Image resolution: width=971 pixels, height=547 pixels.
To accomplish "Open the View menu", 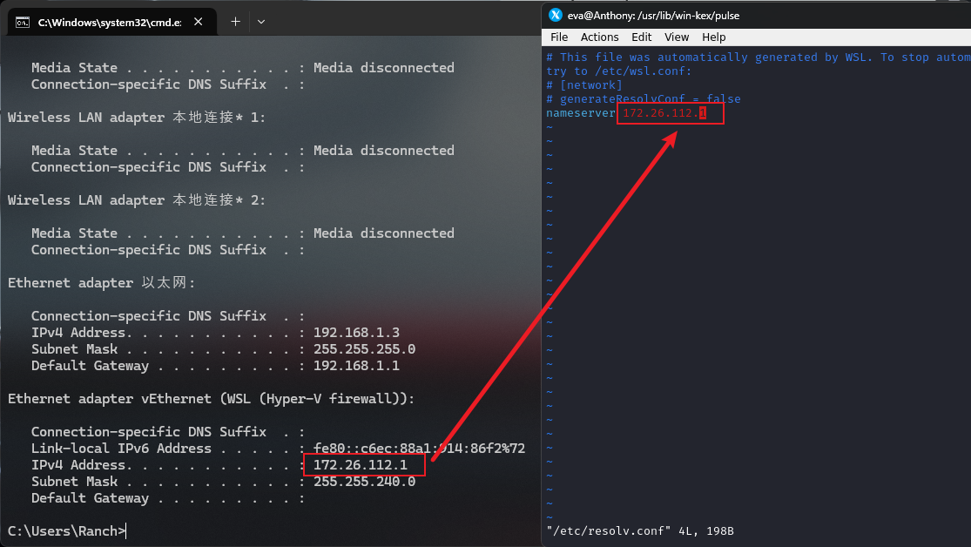I will click(x=676, y=37).
